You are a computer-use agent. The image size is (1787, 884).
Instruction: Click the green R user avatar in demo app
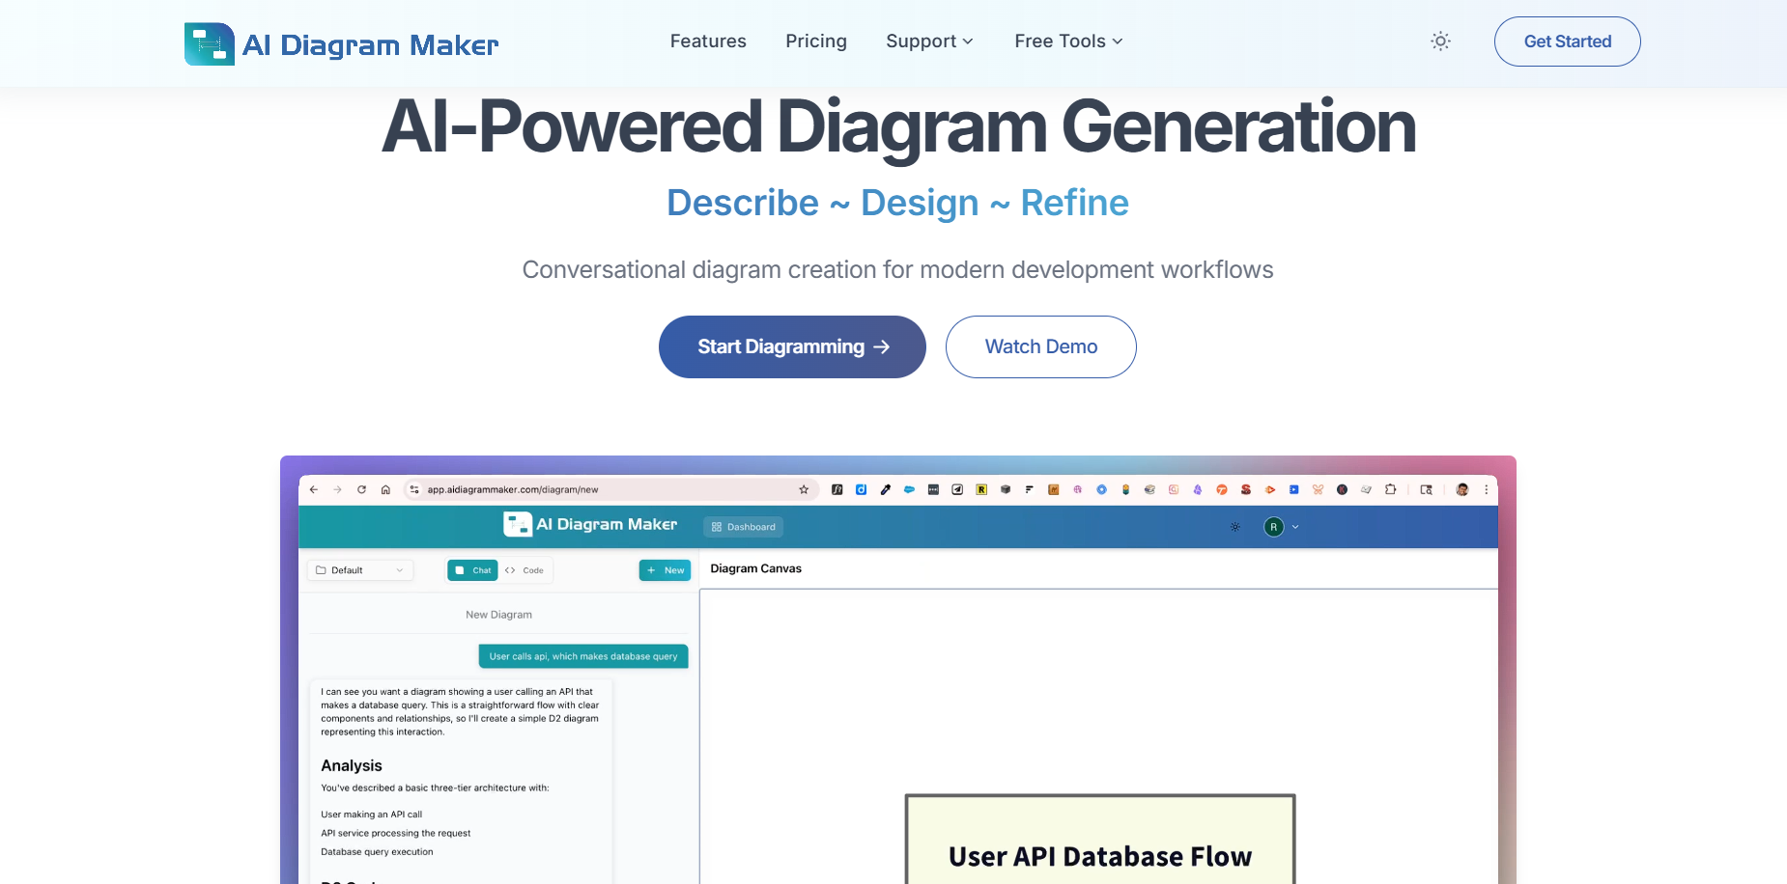[x=1273, y=527]
